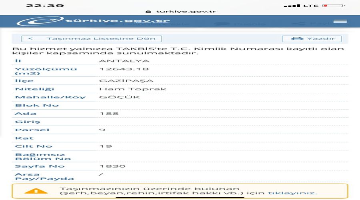
Task: Tap the battery indicator in status bar
Action: [332, 6]
